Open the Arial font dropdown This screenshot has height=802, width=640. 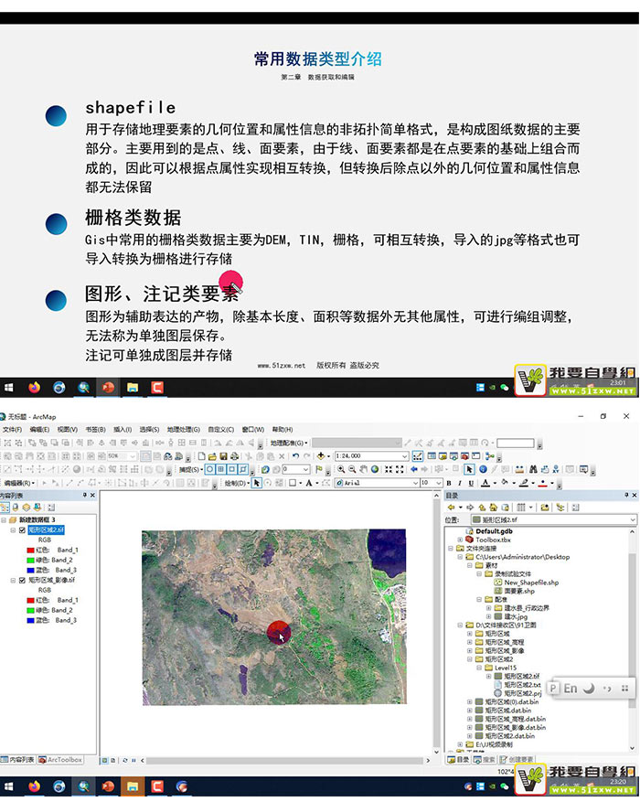coord(416,483)
